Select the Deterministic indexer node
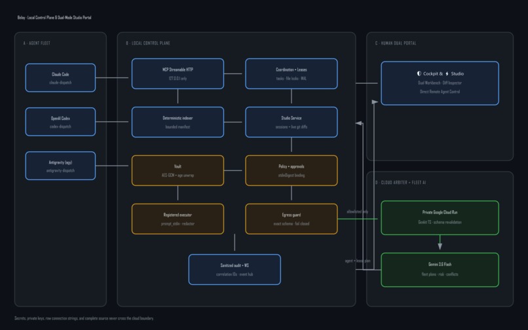Image resolution: width=528 pixels, height=330 pixels. coord(178,122)
